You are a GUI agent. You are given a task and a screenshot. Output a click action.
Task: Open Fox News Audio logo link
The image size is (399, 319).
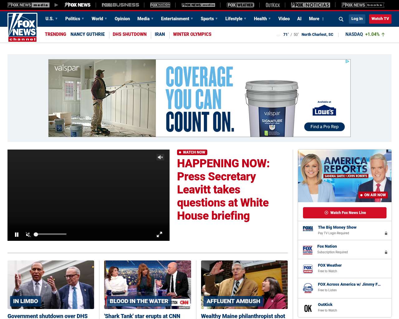coord(198,5)
